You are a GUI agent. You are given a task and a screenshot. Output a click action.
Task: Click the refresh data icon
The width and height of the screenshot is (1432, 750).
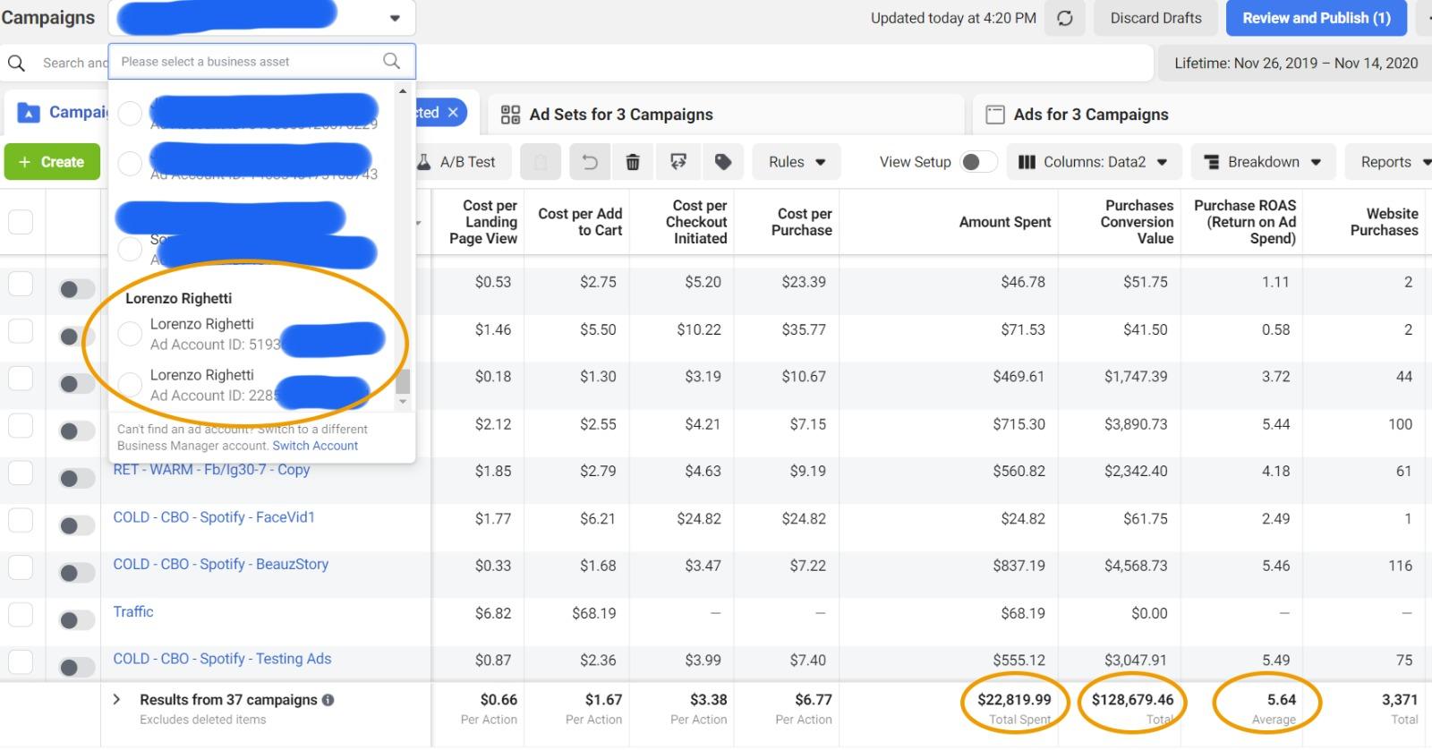click(1064, 19)
